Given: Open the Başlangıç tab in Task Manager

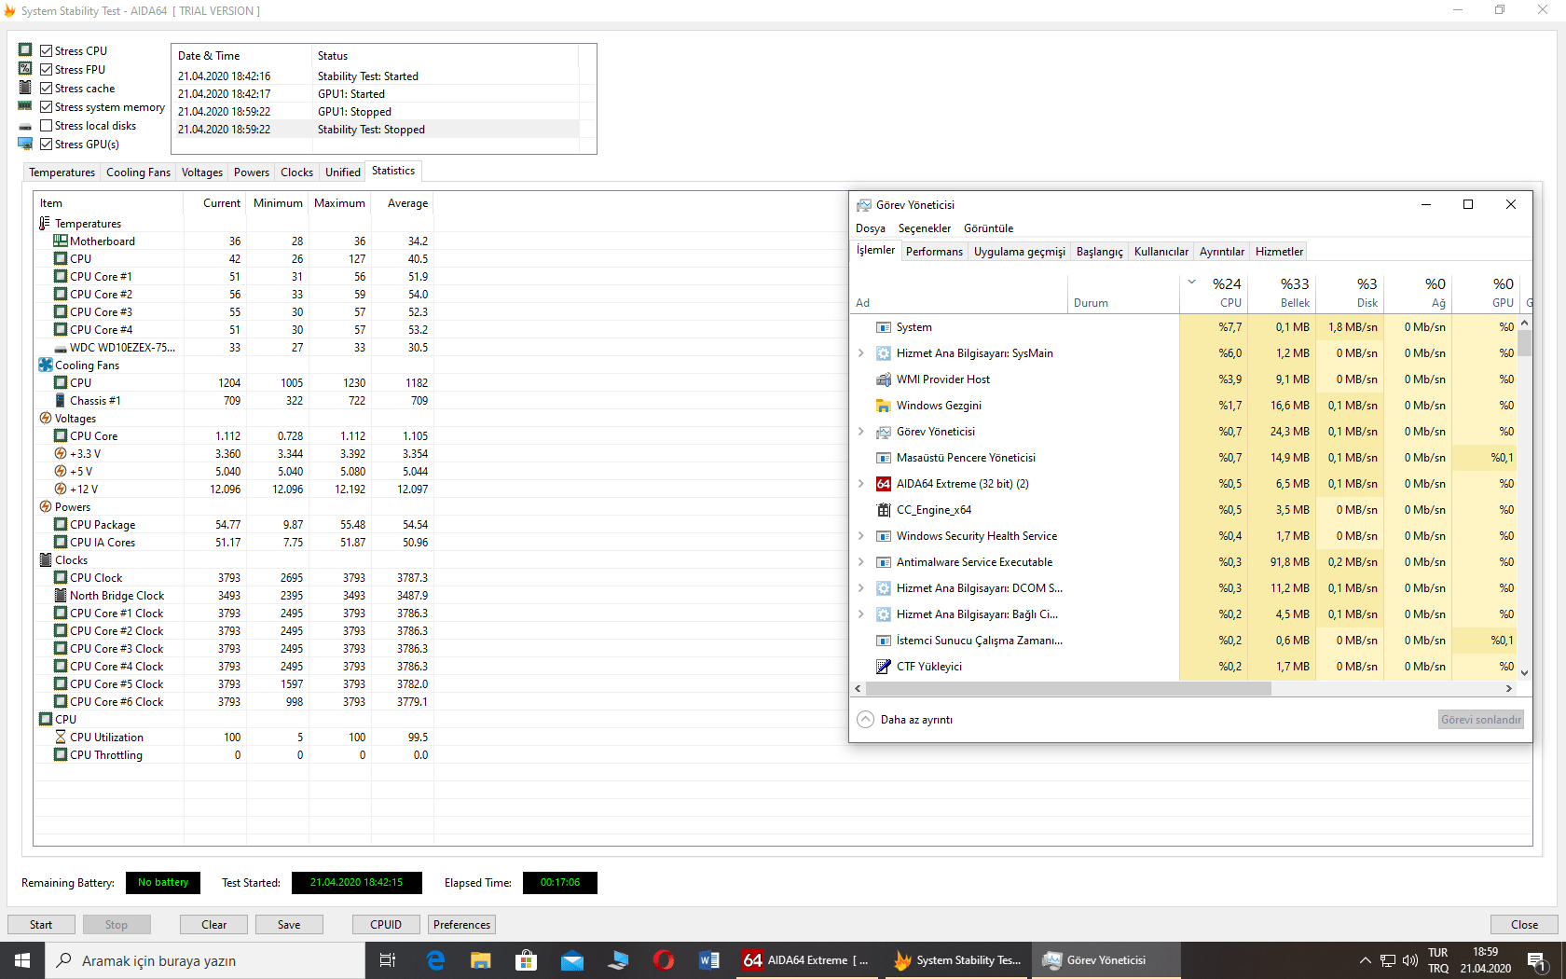Looking at the screenshot, I should coord(1099,252).
